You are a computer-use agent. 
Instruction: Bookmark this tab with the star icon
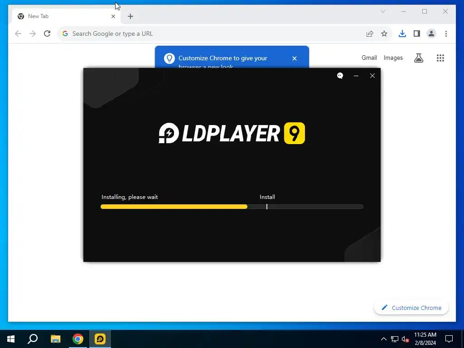pyautogui.click(x=384, y=34)
